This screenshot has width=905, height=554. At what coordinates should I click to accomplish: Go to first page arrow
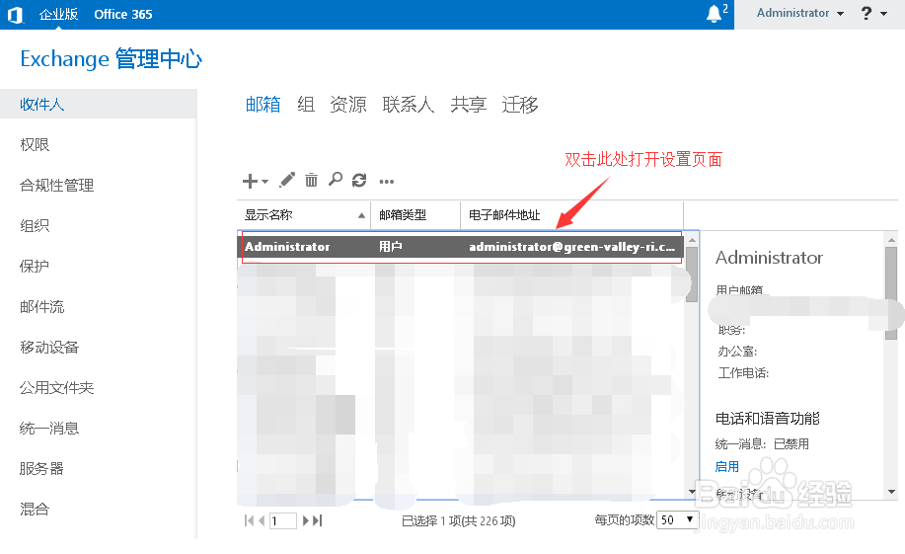[x=249, y=520]
